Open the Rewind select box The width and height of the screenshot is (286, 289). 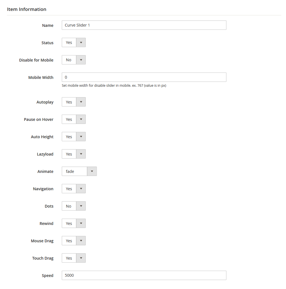(x=74, y=224)
